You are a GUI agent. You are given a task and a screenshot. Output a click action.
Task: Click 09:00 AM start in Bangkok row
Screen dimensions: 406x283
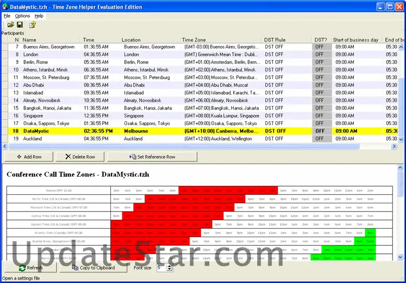point(357,108)
